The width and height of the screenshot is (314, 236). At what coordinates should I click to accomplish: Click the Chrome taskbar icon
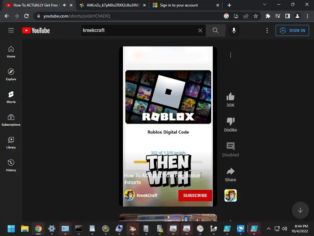point(38,229)
